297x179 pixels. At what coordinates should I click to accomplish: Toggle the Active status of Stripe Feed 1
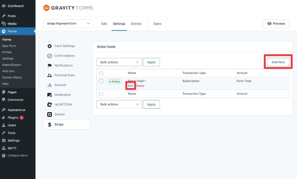115,81
